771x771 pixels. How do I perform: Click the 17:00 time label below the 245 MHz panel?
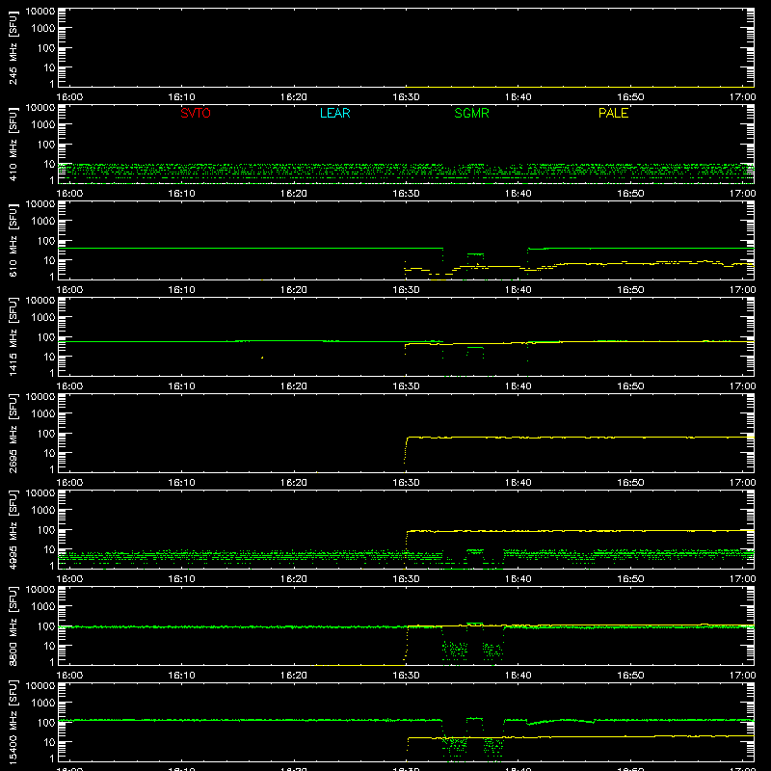coord(742,97)
